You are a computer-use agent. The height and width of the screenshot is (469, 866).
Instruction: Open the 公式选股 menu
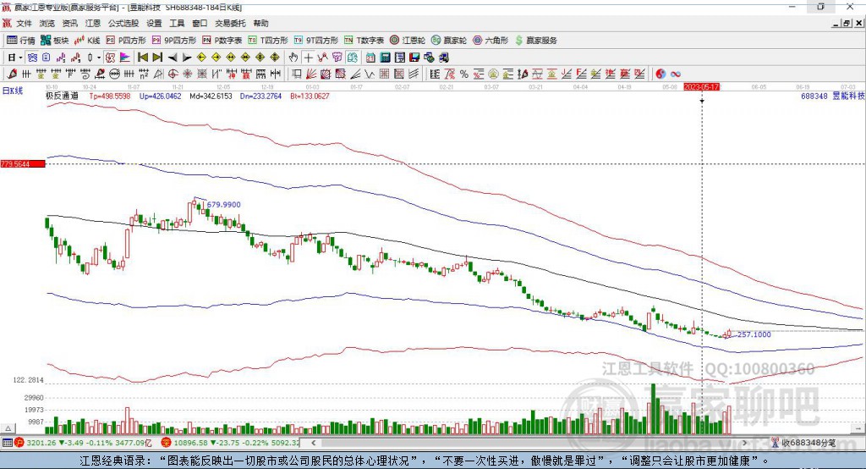point(123,23)
